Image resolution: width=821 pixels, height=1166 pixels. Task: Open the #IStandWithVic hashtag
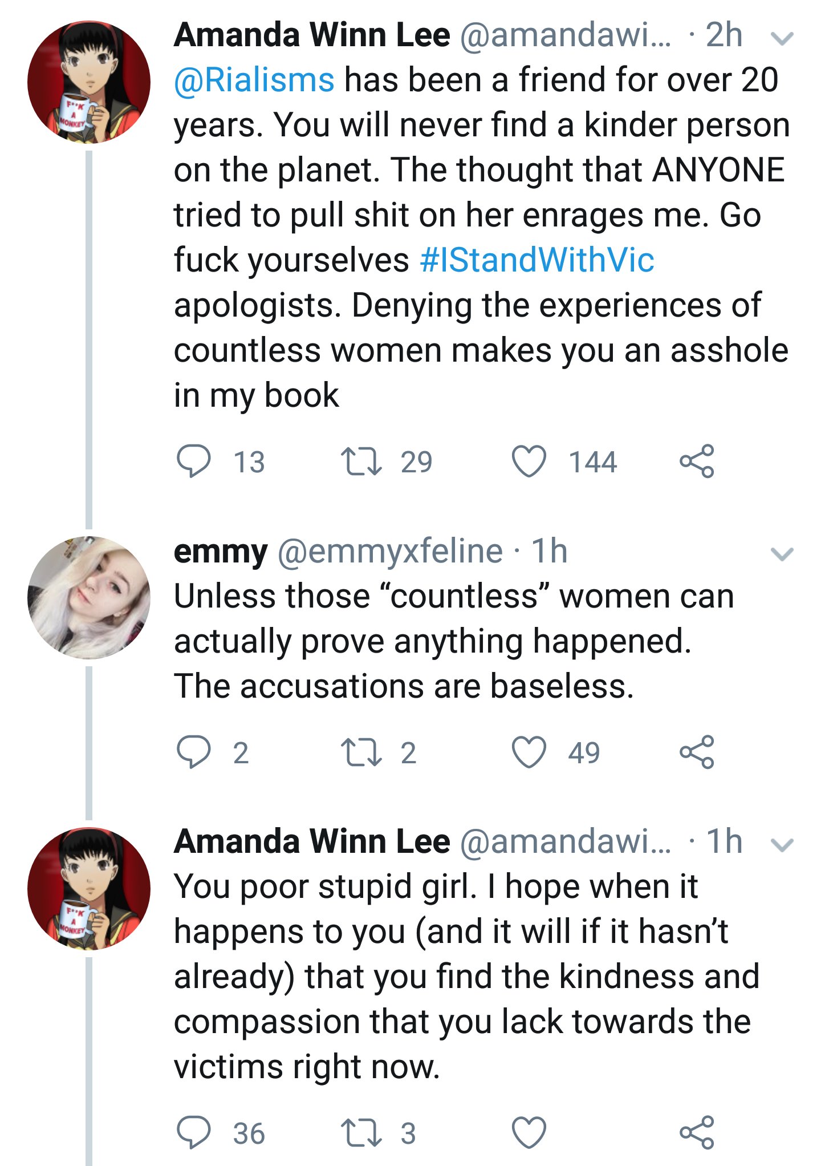click(x=537, y=260)
